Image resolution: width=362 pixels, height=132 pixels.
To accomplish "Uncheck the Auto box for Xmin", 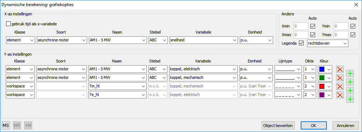I will [313, 26].
